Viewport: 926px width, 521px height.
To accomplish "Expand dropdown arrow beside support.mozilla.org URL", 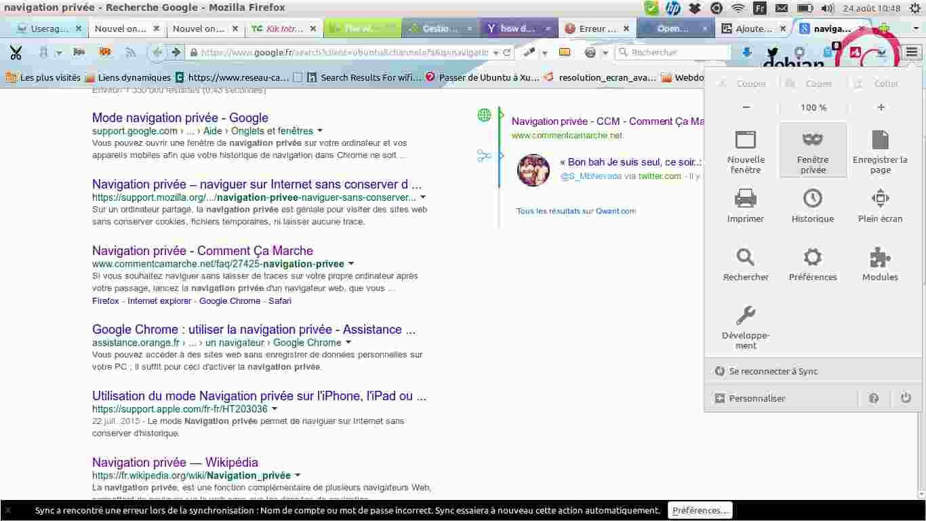I will (423, 197).
